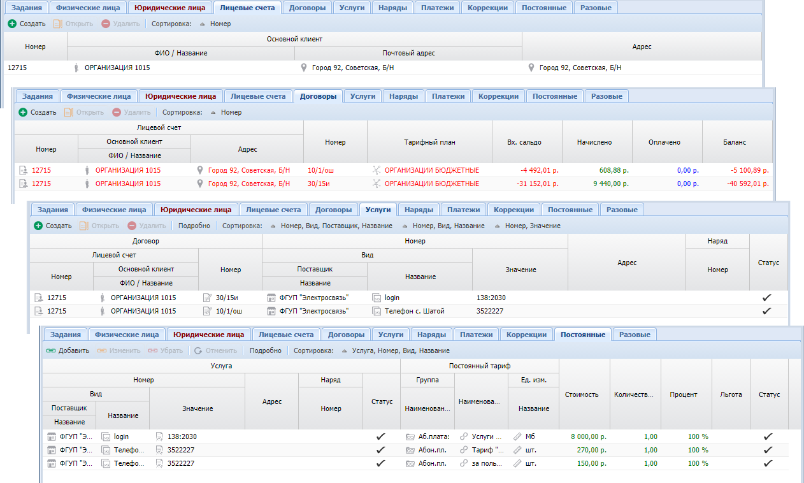Open Наряды tab in the Услуги panel
This screenshot has width=804, height=483.
tap(419, 210)
